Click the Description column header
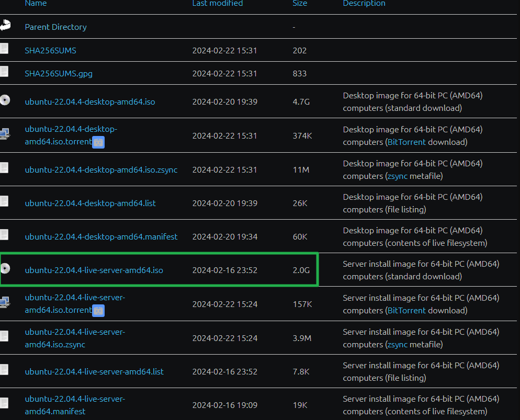Image resolution: width=520 pixels, height=420 pixels. coord(364,3)
